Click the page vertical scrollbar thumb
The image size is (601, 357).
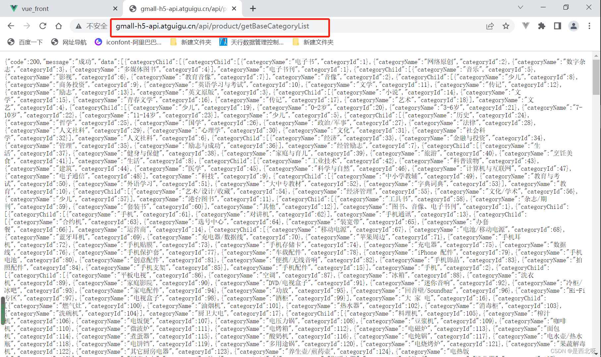coord(596,77)
